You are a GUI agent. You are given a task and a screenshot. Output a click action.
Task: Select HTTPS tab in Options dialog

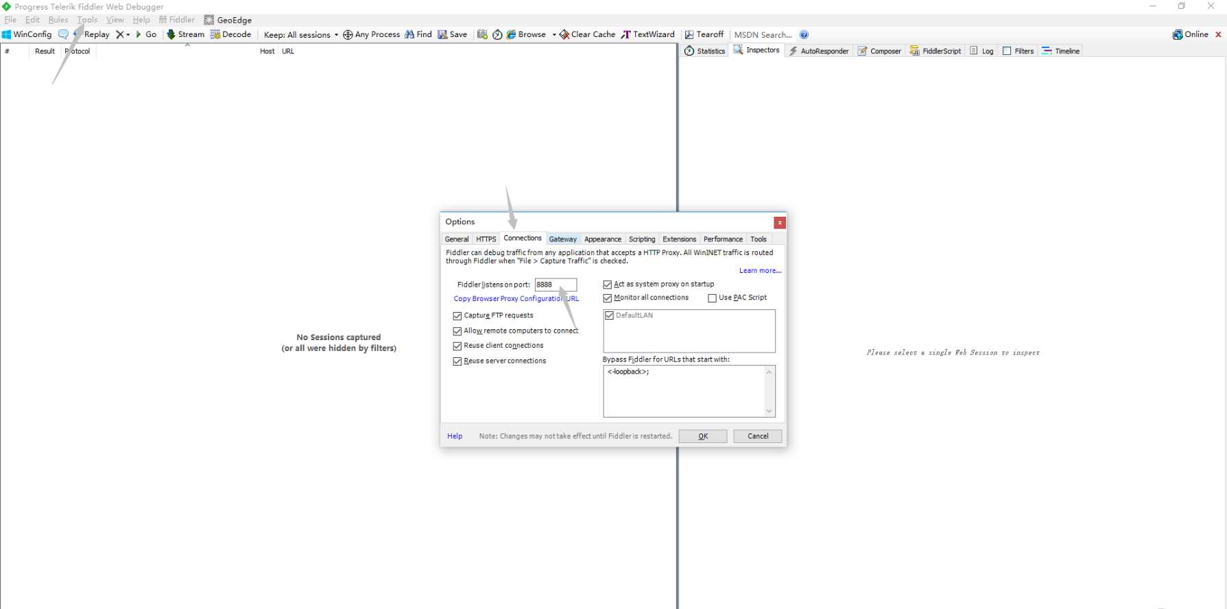(x=486, y=239)
